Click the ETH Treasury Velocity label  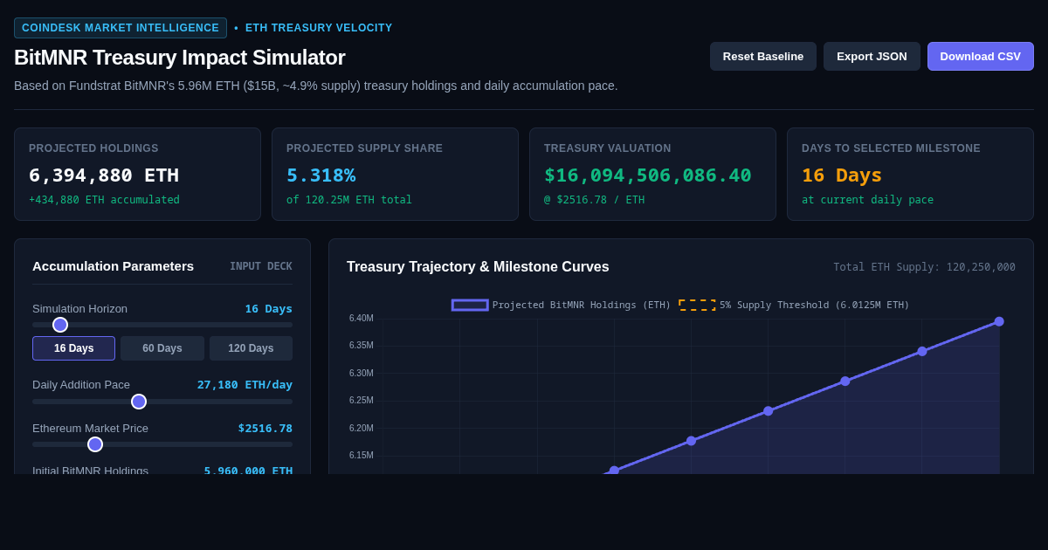click(319, 28)
